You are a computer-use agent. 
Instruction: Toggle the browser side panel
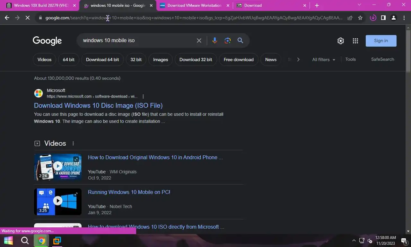click(x=383, y=18)
